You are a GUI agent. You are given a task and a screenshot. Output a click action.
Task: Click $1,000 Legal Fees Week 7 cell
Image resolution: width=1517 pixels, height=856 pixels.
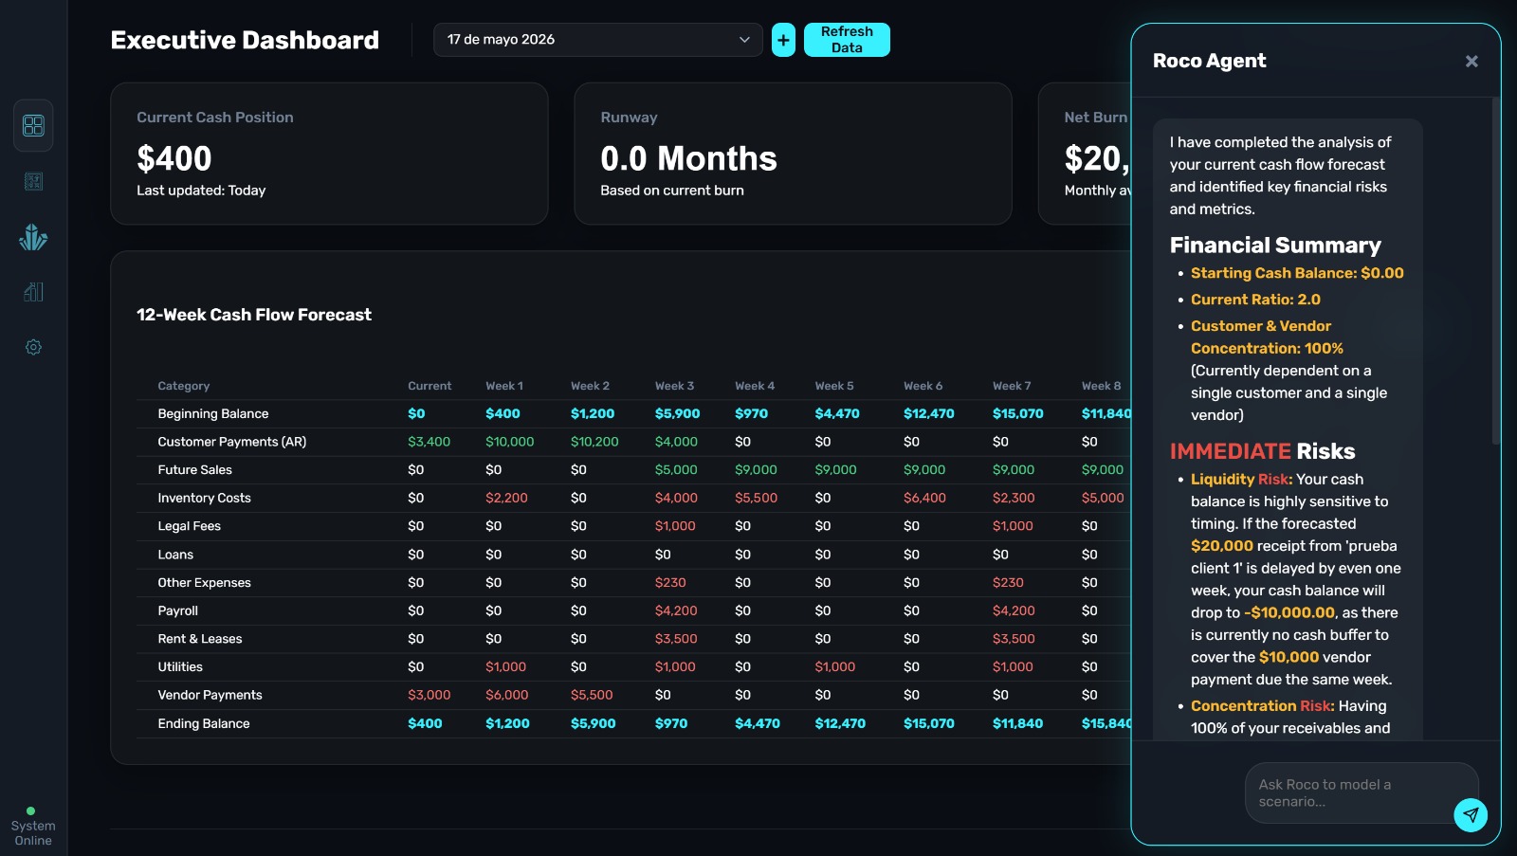click(1013, 526)
